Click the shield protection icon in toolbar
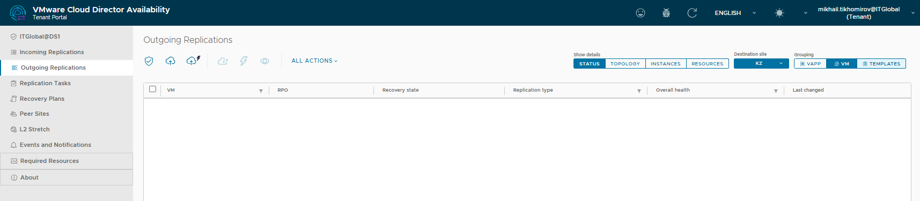920x201 pixels. click(149, 61)
